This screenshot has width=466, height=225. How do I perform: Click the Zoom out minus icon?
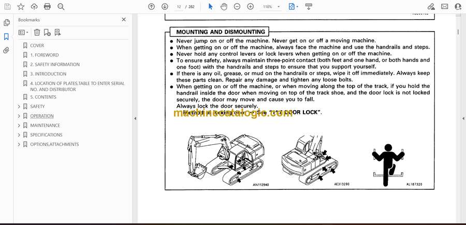[x=237, y=6]
